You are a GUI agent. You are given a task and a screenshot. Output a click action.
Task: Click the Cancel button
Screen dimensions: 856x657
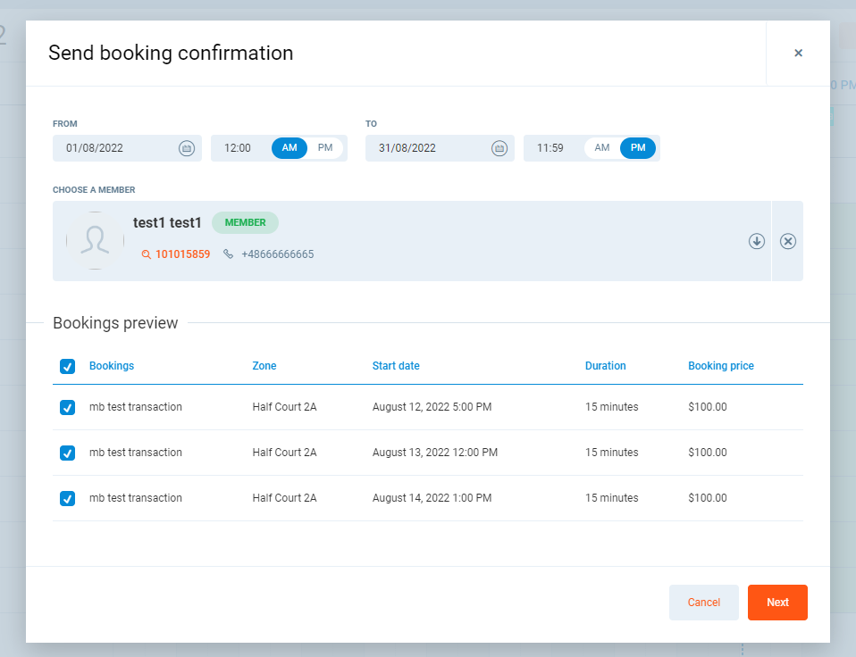click(703, 603)
